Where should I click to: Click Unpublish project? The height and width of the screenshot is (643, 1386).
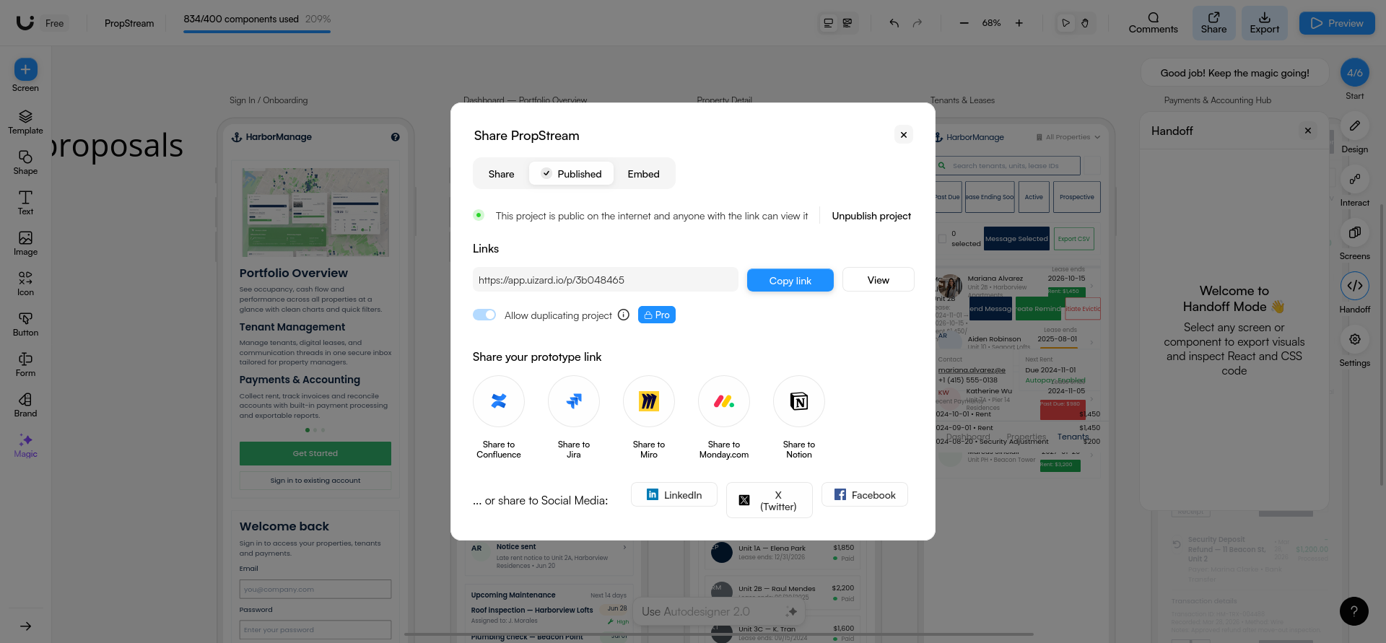tap(871, 216)
